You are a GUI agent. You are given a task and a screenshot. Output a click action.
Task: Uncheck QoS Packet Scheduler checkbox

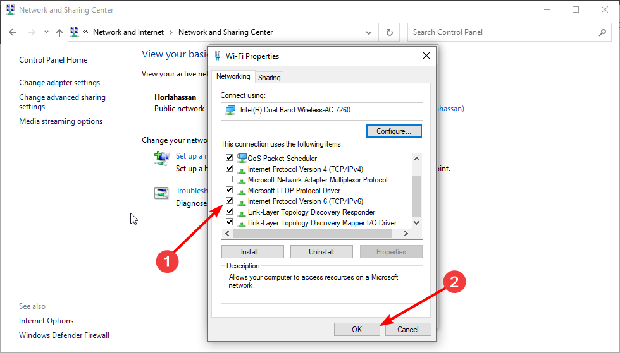click(x=229, y=157)
